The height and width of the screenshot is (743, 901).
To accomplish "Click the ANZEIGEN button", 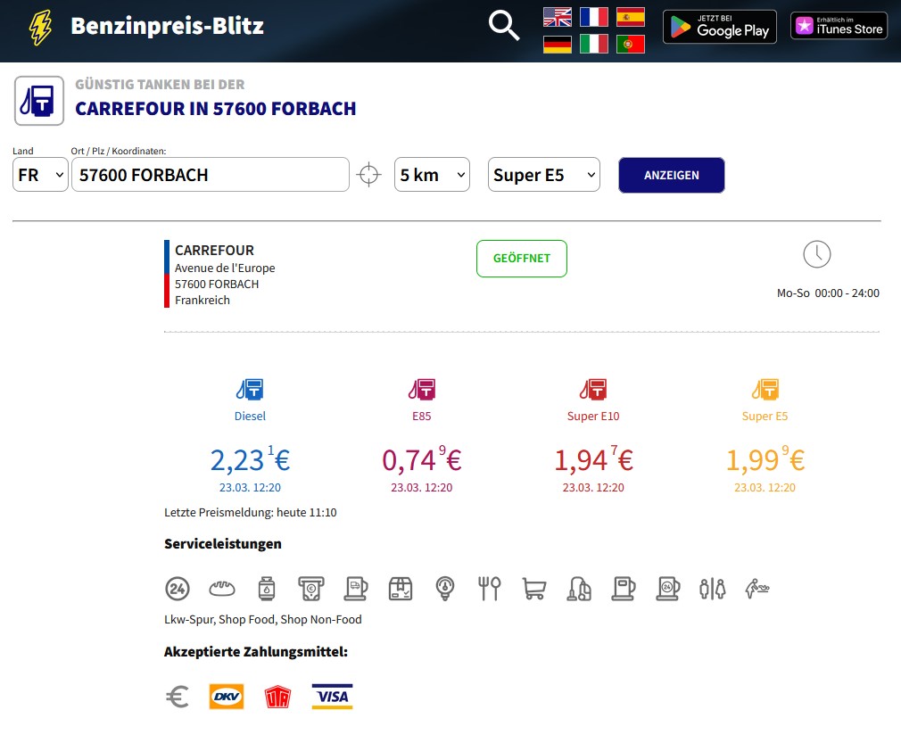I will (671, 175).
